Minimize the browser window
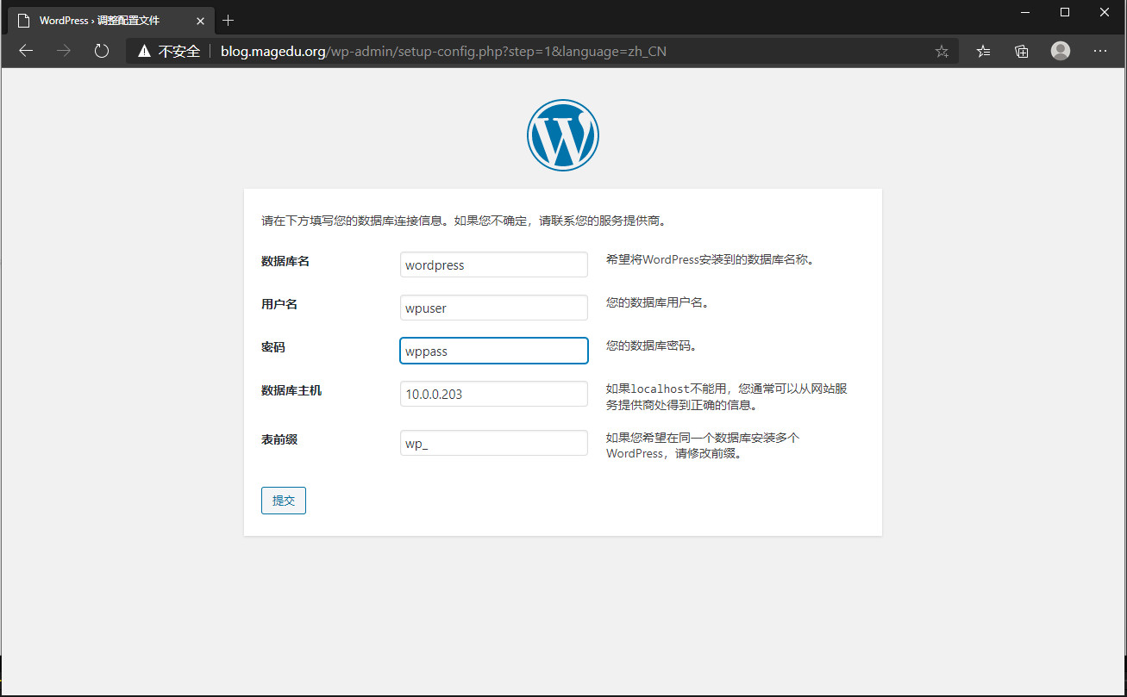1127x697 pixels. (1025, 12)
